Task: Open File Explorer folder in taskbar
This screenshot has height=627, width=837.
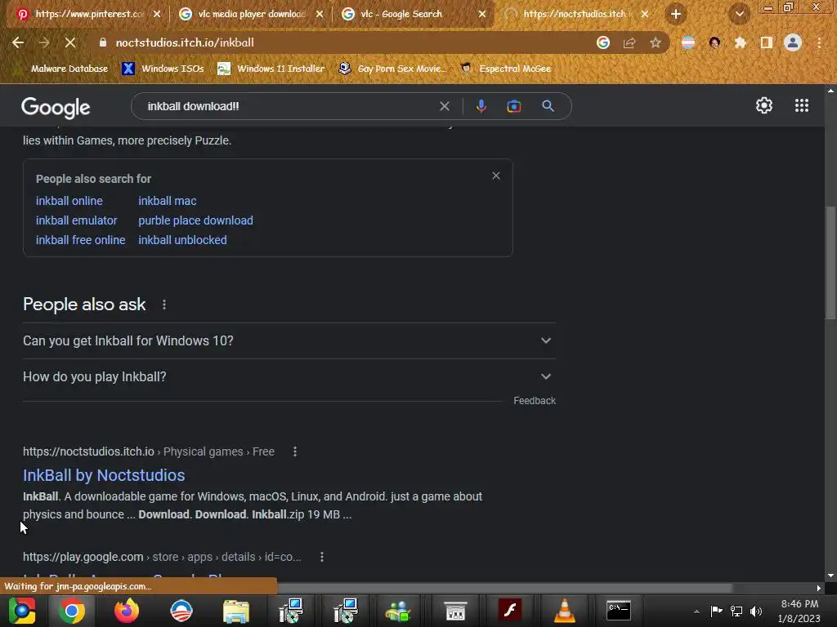Action: [x=236, y=611]
